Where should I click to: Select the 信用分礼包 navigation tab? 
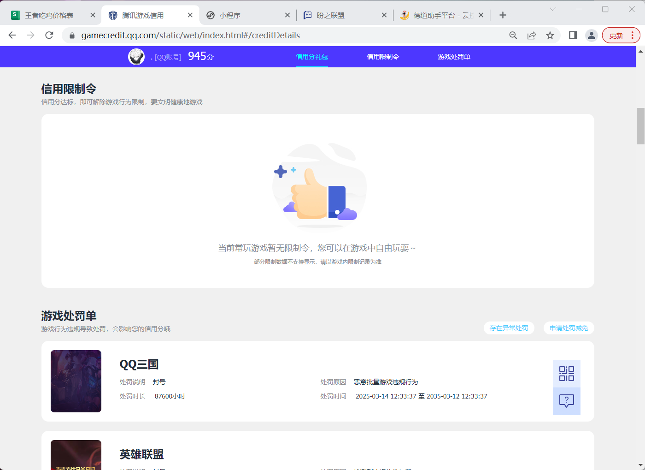[x=312, y=57]
